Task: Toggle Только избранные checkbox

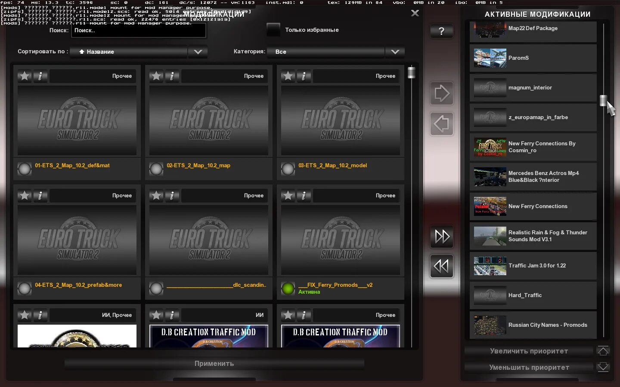Action: click(x=273, y=30)
